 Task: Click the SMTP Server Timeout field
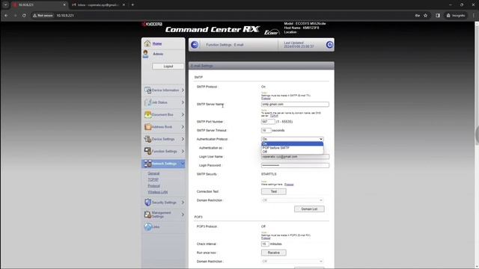pos(266,131)
